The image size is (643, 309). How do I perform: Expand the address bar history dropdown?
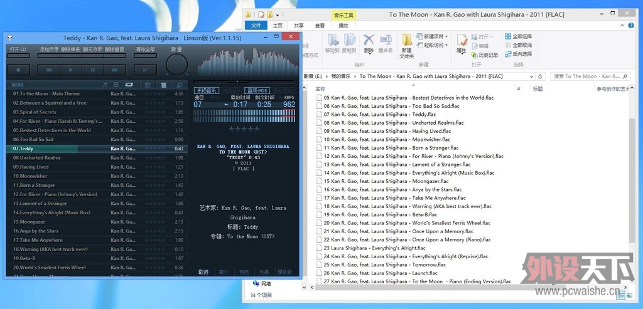pos(531,76)
